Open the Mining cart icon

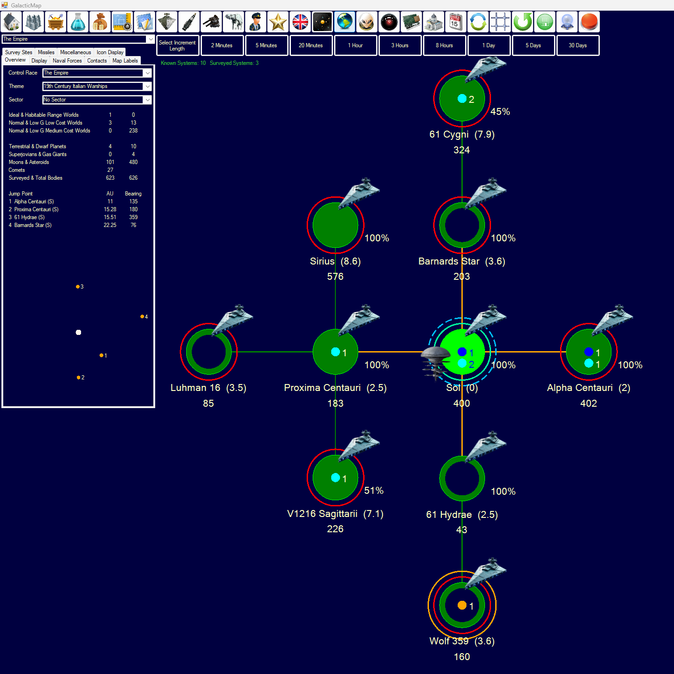tap(56, 22)
